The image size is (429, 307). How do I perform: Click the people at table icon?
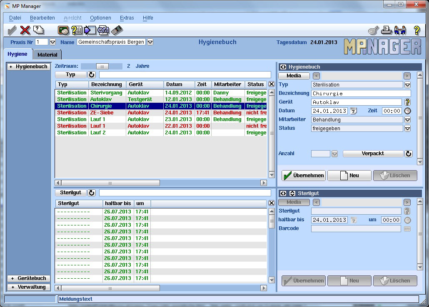[x=400, y=30]
